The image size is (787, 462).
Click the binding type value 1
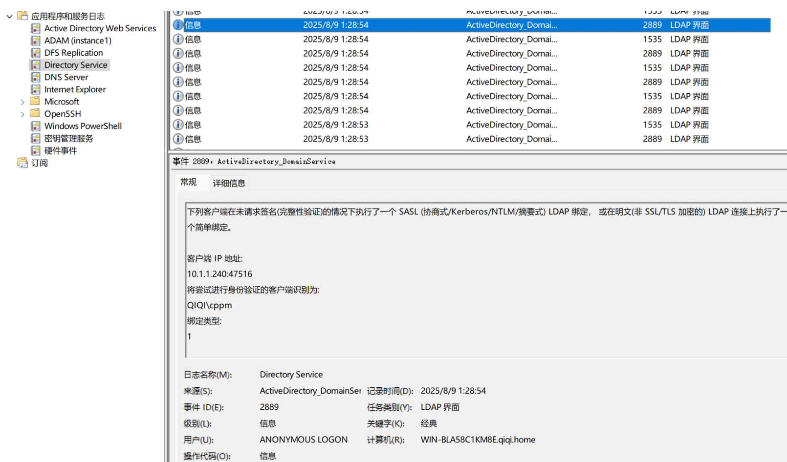point(189,336)
